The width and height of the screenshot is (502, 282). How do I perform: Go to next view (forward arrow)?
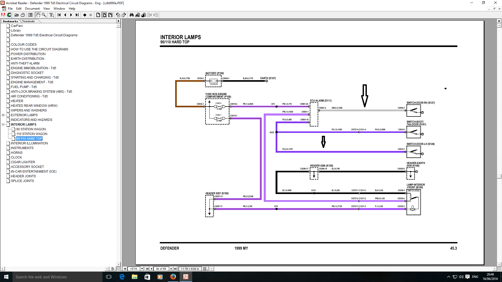90,15
